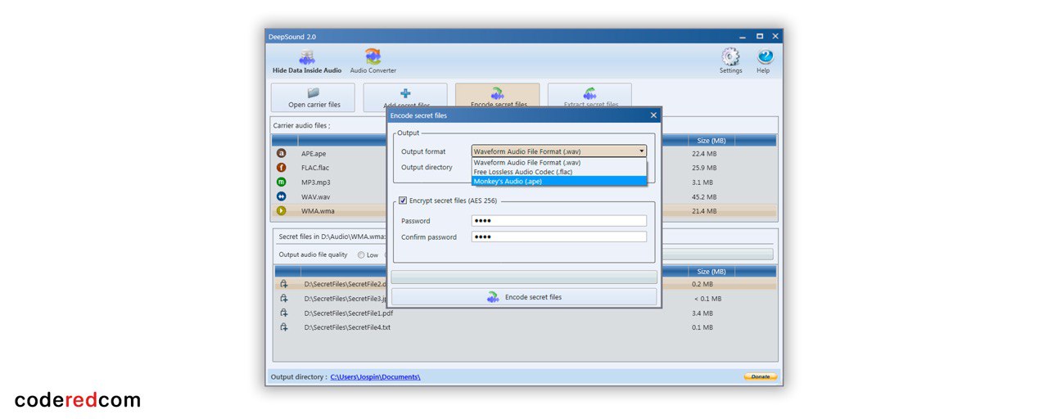Click the Donate button
This screenshot has width=1048, height=419.
point(761,376)
